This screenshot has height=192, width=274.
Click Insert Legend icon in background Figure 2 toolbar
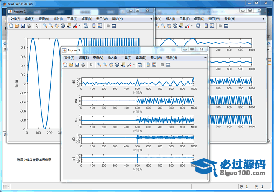pos(212,26)
